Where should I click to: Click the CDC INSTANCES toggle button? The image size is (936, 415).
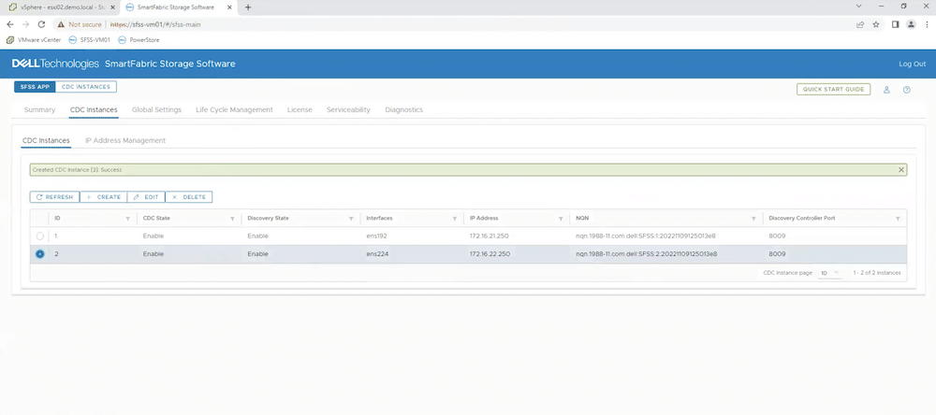coord(86,87)
